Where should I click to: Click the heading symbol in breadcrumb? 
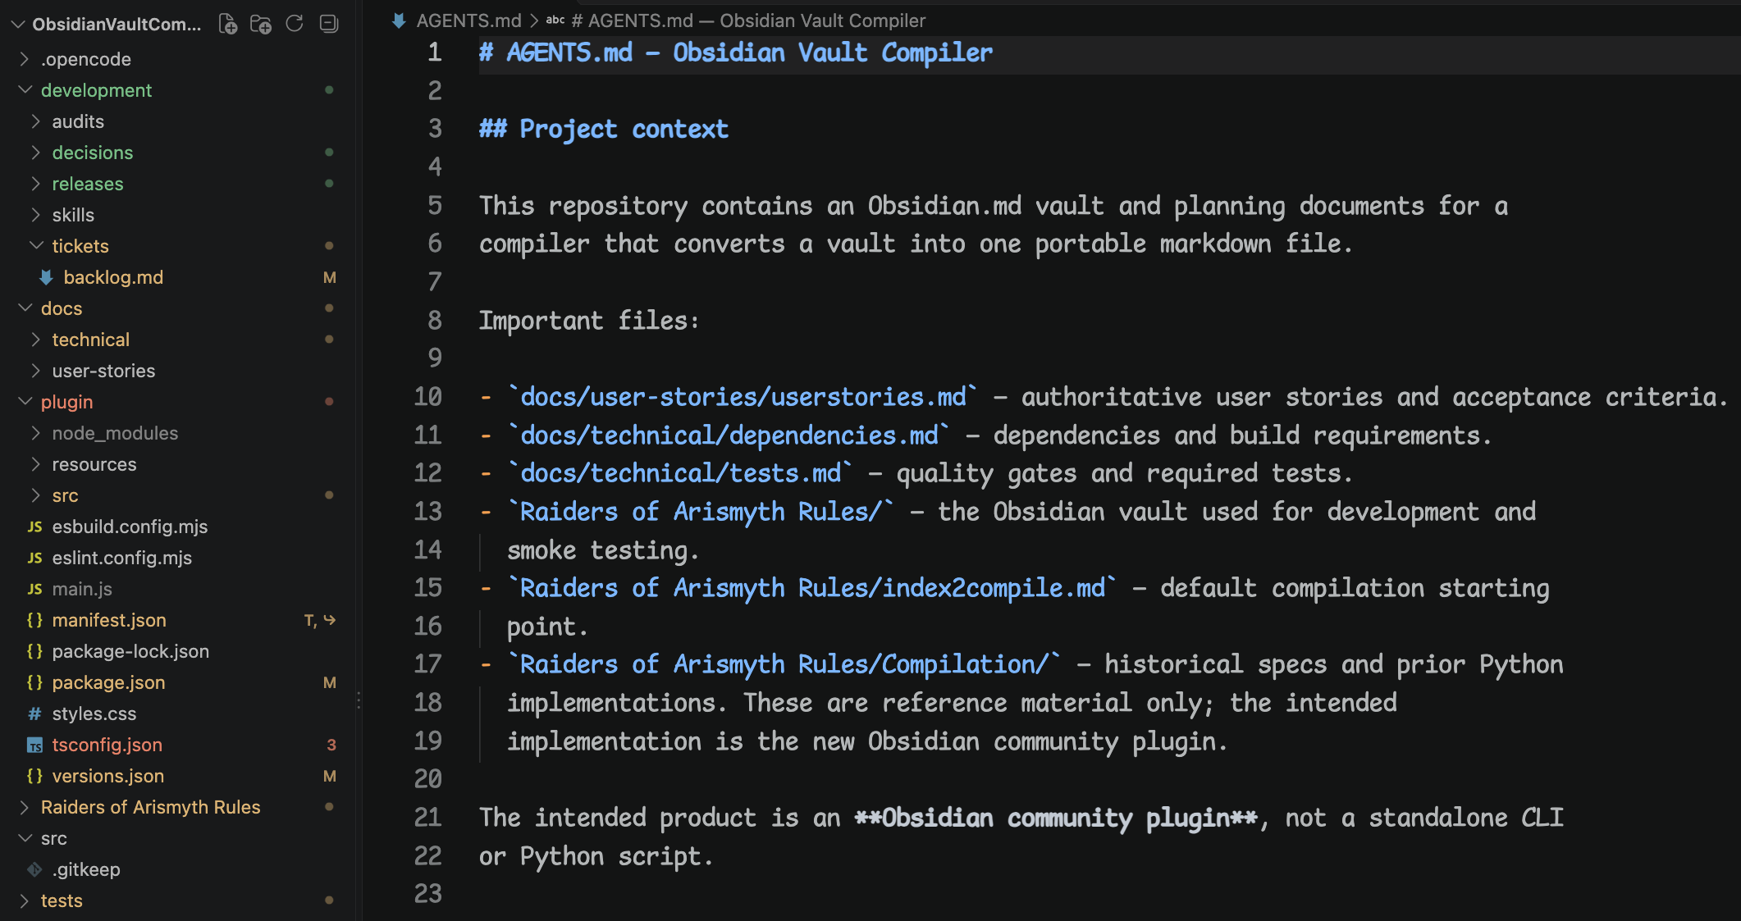pyautogui.click(x=748, y=21)
